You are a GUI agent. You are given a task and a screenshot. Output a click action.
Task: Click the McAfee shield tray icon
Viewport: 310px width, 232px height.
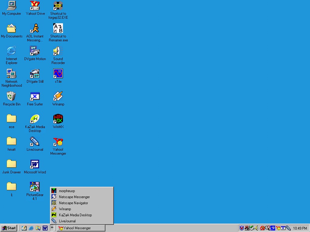click(x=242, y=228)
